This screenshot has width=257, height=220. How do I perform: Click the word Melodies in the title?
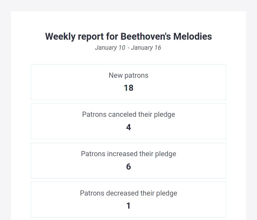pos(192,36)
